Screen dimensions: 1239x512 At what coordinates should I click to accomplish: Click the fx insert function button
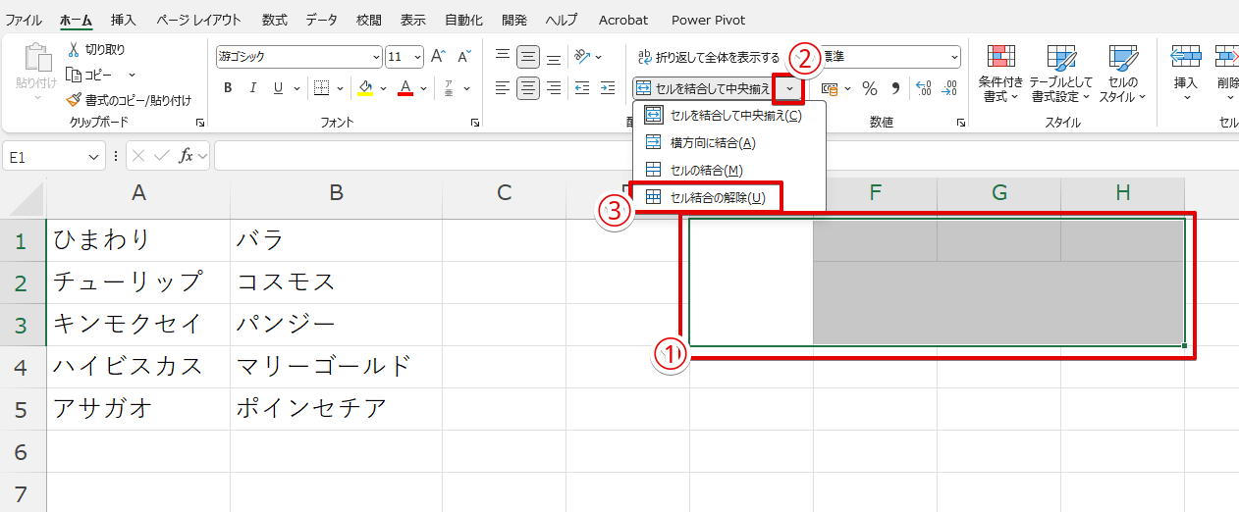tap(186, 156)
